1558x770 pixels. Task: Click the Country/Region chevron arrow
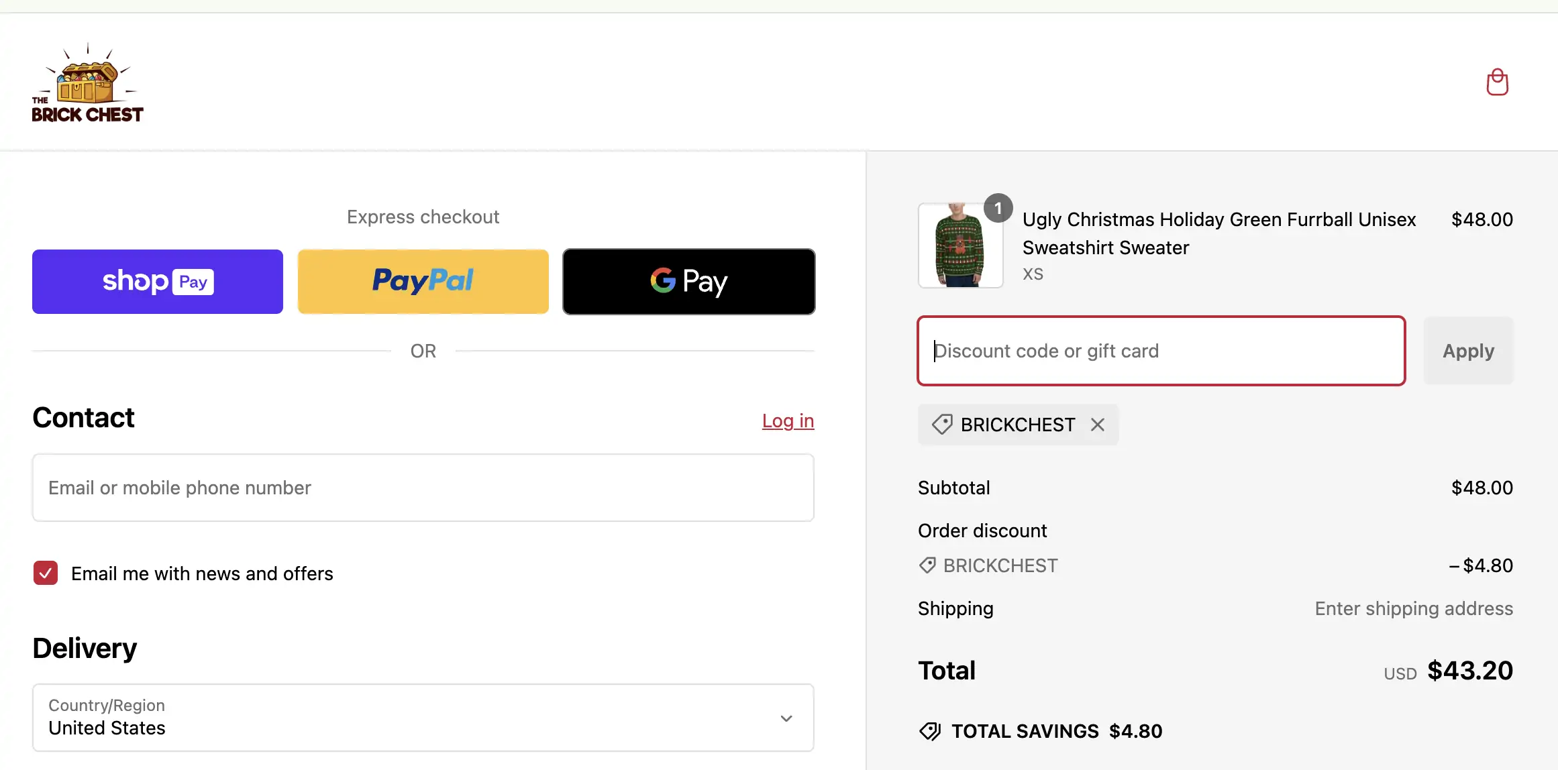(x=786, y=718)
